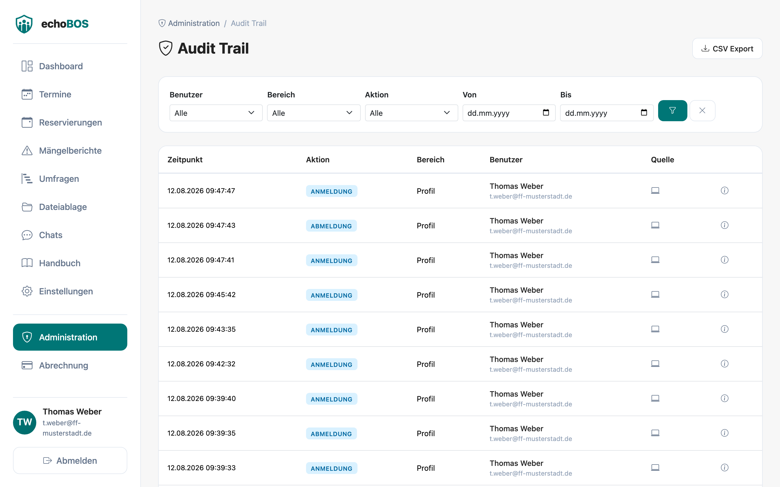Screen dimensions: 780x487
Task: Navigate to Umfragen
Action: tap(70, 179)
